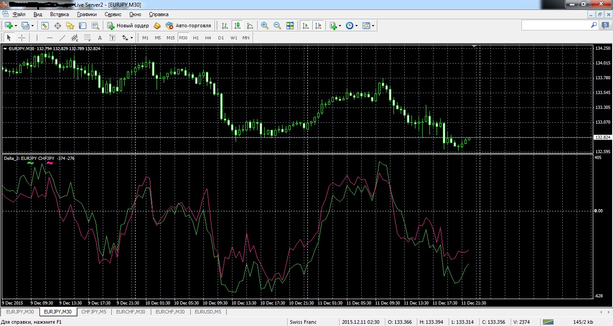Toggle Авто-торговля auto trading
The image size is (613, 326).
(x=188, y=26)
